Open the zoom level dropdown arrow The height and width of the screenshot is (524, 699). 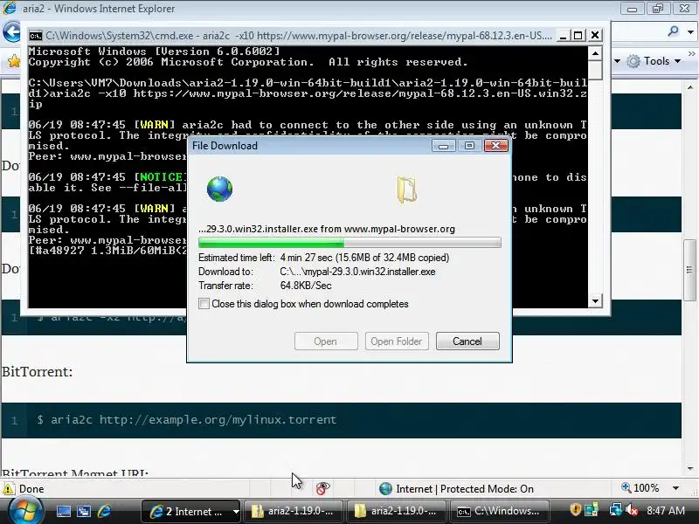point(675,488)
